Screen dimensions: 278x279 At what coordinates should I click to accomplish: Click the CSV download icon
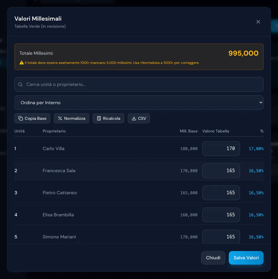[x=134, y=118]
